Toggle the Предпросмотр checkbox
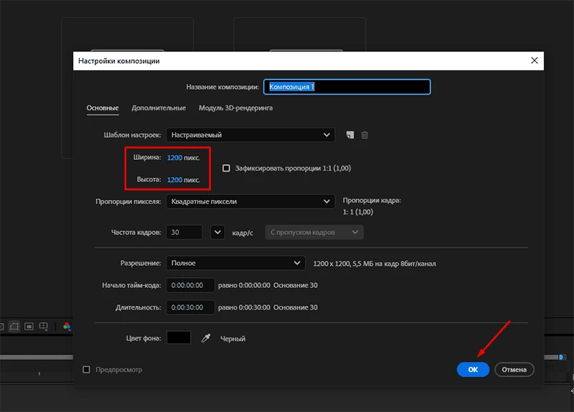574x412 pixels. click(x=86, y=370)
